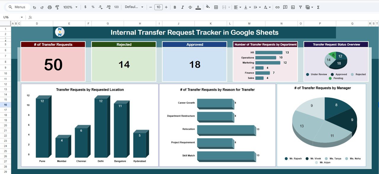Open the fill color picker
This screenshot has width=379, height=174.
pos(208,7)
